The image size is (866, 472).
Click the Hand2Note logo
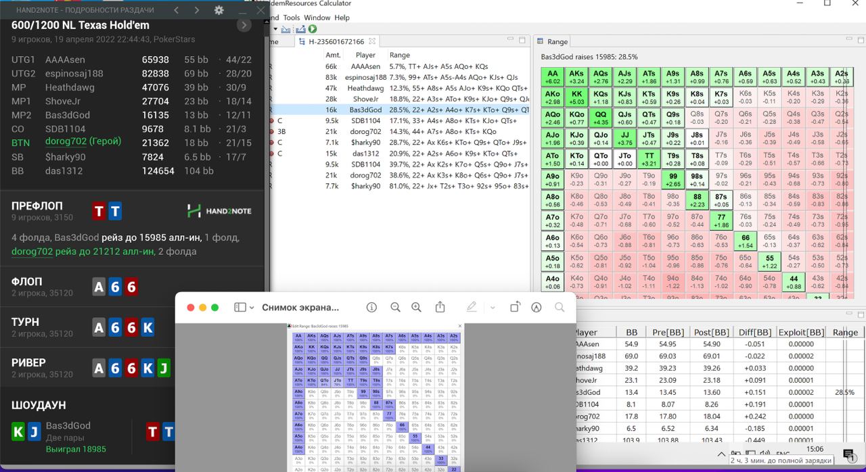click(219, 211)
